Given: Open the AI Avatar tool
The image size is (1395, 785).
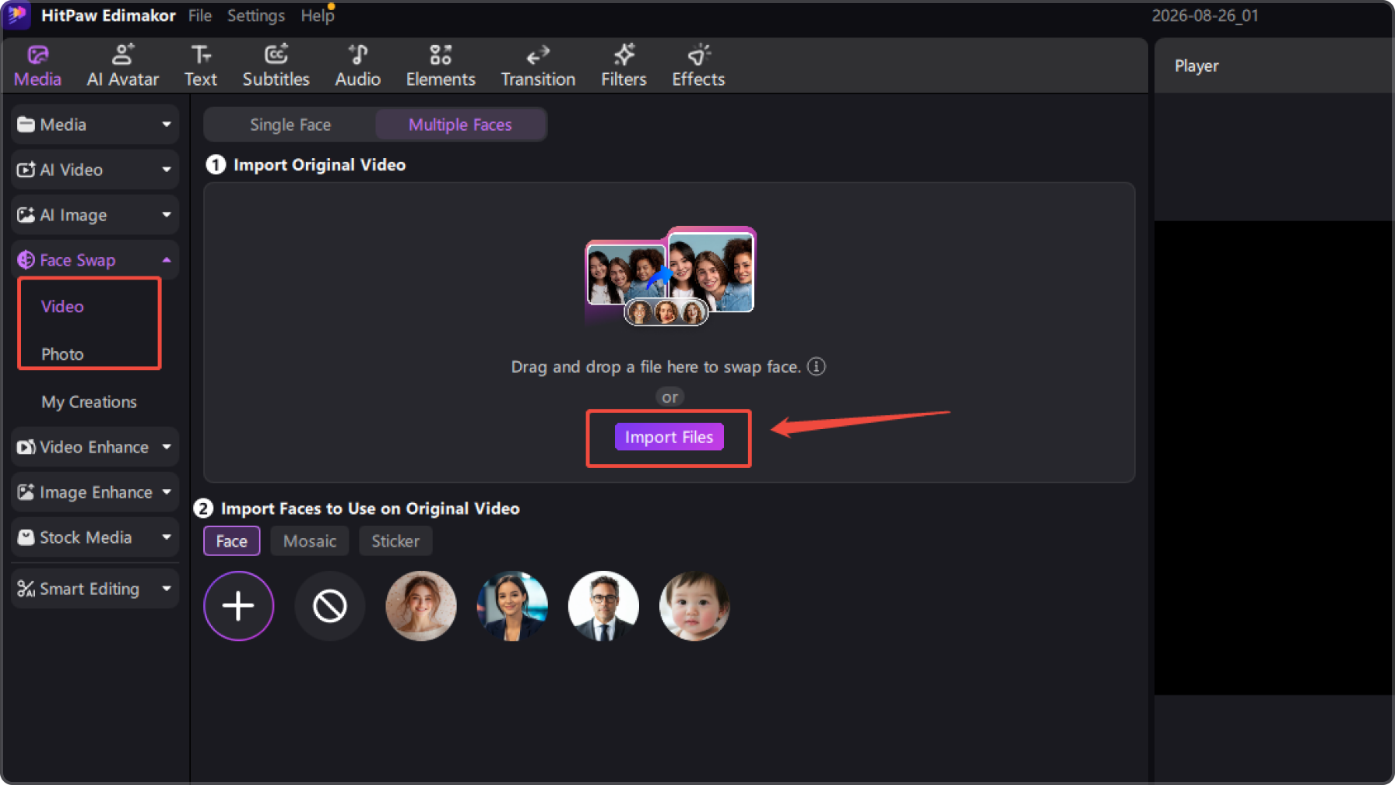Looking at the screenshot, I should pos(123,65).
